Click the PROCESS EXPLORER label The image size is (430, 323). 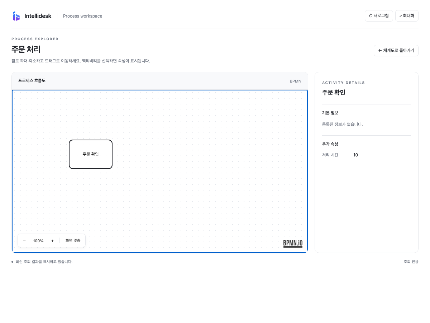point(35,39)
